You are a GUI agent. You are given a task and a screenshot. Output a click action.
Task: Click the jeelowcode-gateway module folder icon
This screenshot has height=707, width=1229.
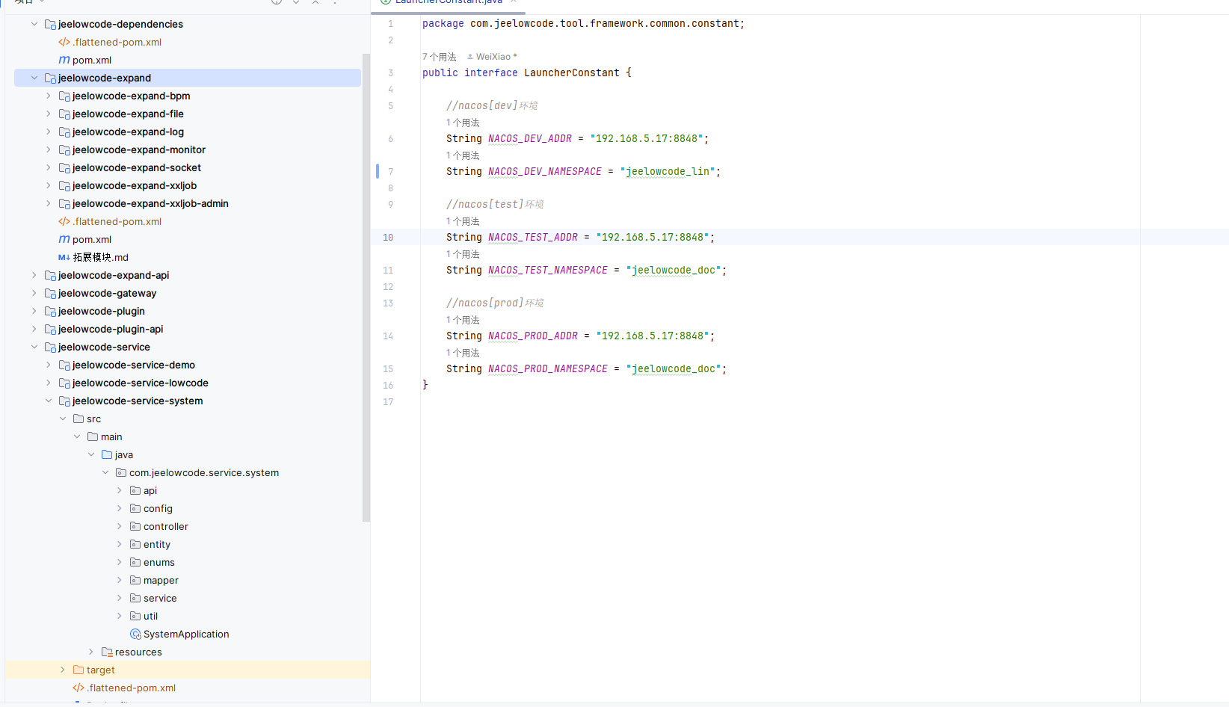point(50,293)
